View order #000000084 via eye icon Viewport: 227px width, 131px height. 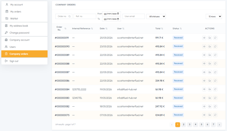(x=204, y=89)
